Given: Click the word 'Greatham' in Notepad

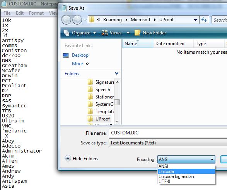Looking at the screenshot, I should click(14, 66).
